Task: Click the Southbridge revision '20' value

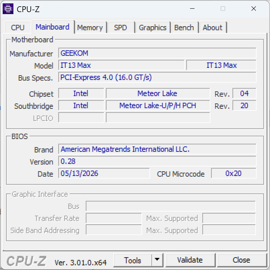Action: pos(244,106)
